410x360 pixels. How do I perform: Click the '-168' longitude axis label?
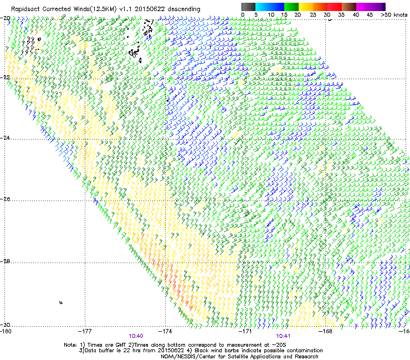[x=326, y=332]
